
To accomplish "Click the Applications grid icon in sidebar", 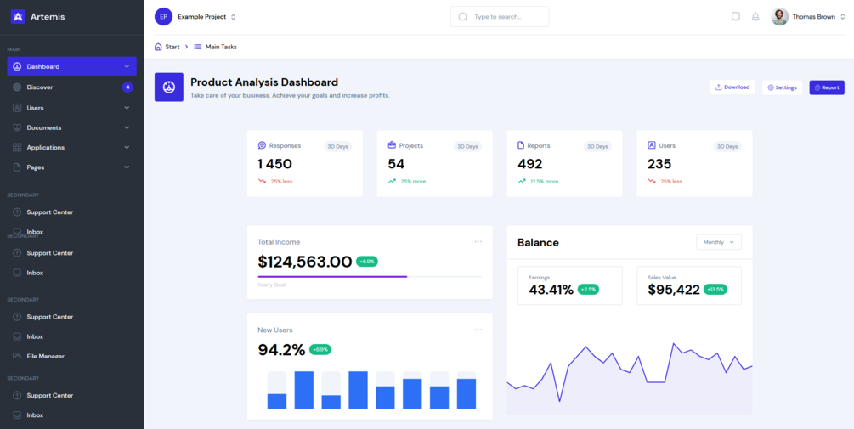I will pyautogui.click(x=17, y=148).
